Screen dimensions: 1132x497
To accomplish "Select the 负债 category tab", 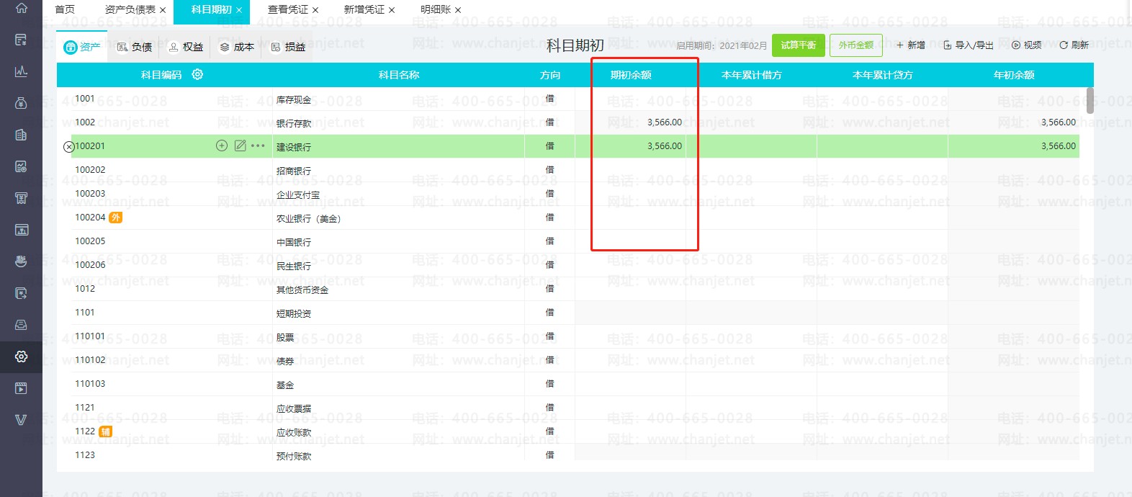I will pos(135,47).
